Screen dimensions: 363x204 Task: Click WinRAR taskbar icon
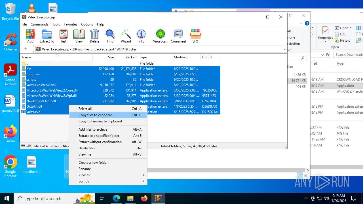[158, 198]
